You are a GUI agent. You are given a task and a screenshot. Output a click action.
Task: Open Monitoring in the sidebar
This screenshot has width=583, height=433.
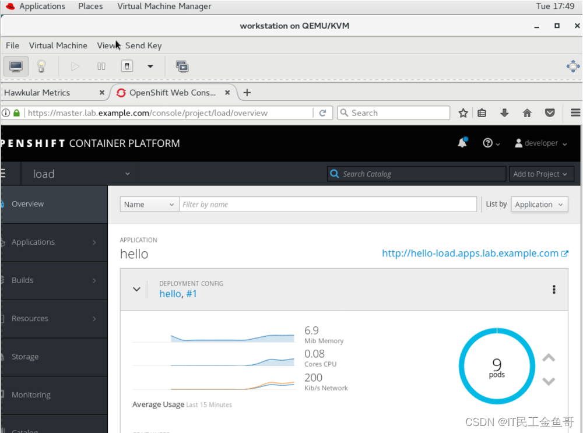click(x=54, y=395)
